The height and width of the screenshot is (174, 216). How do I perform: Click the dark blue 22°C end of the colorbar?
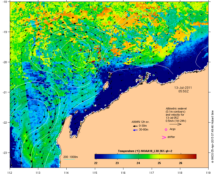click(x=96, y=156)
